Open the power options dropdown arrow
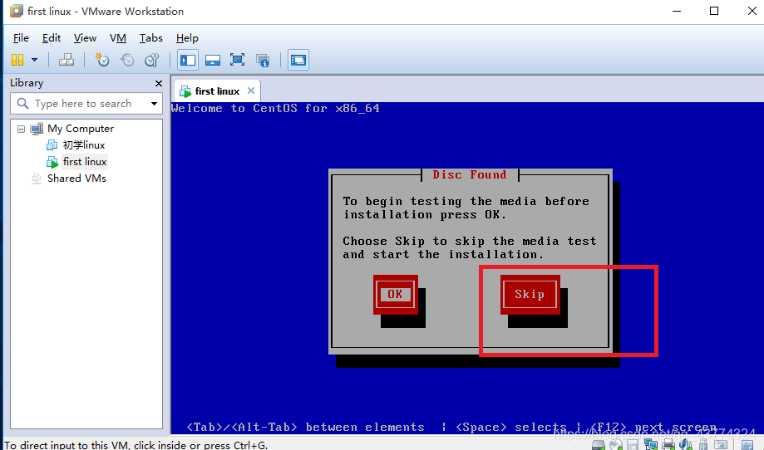764x450 pixels. 35,60
